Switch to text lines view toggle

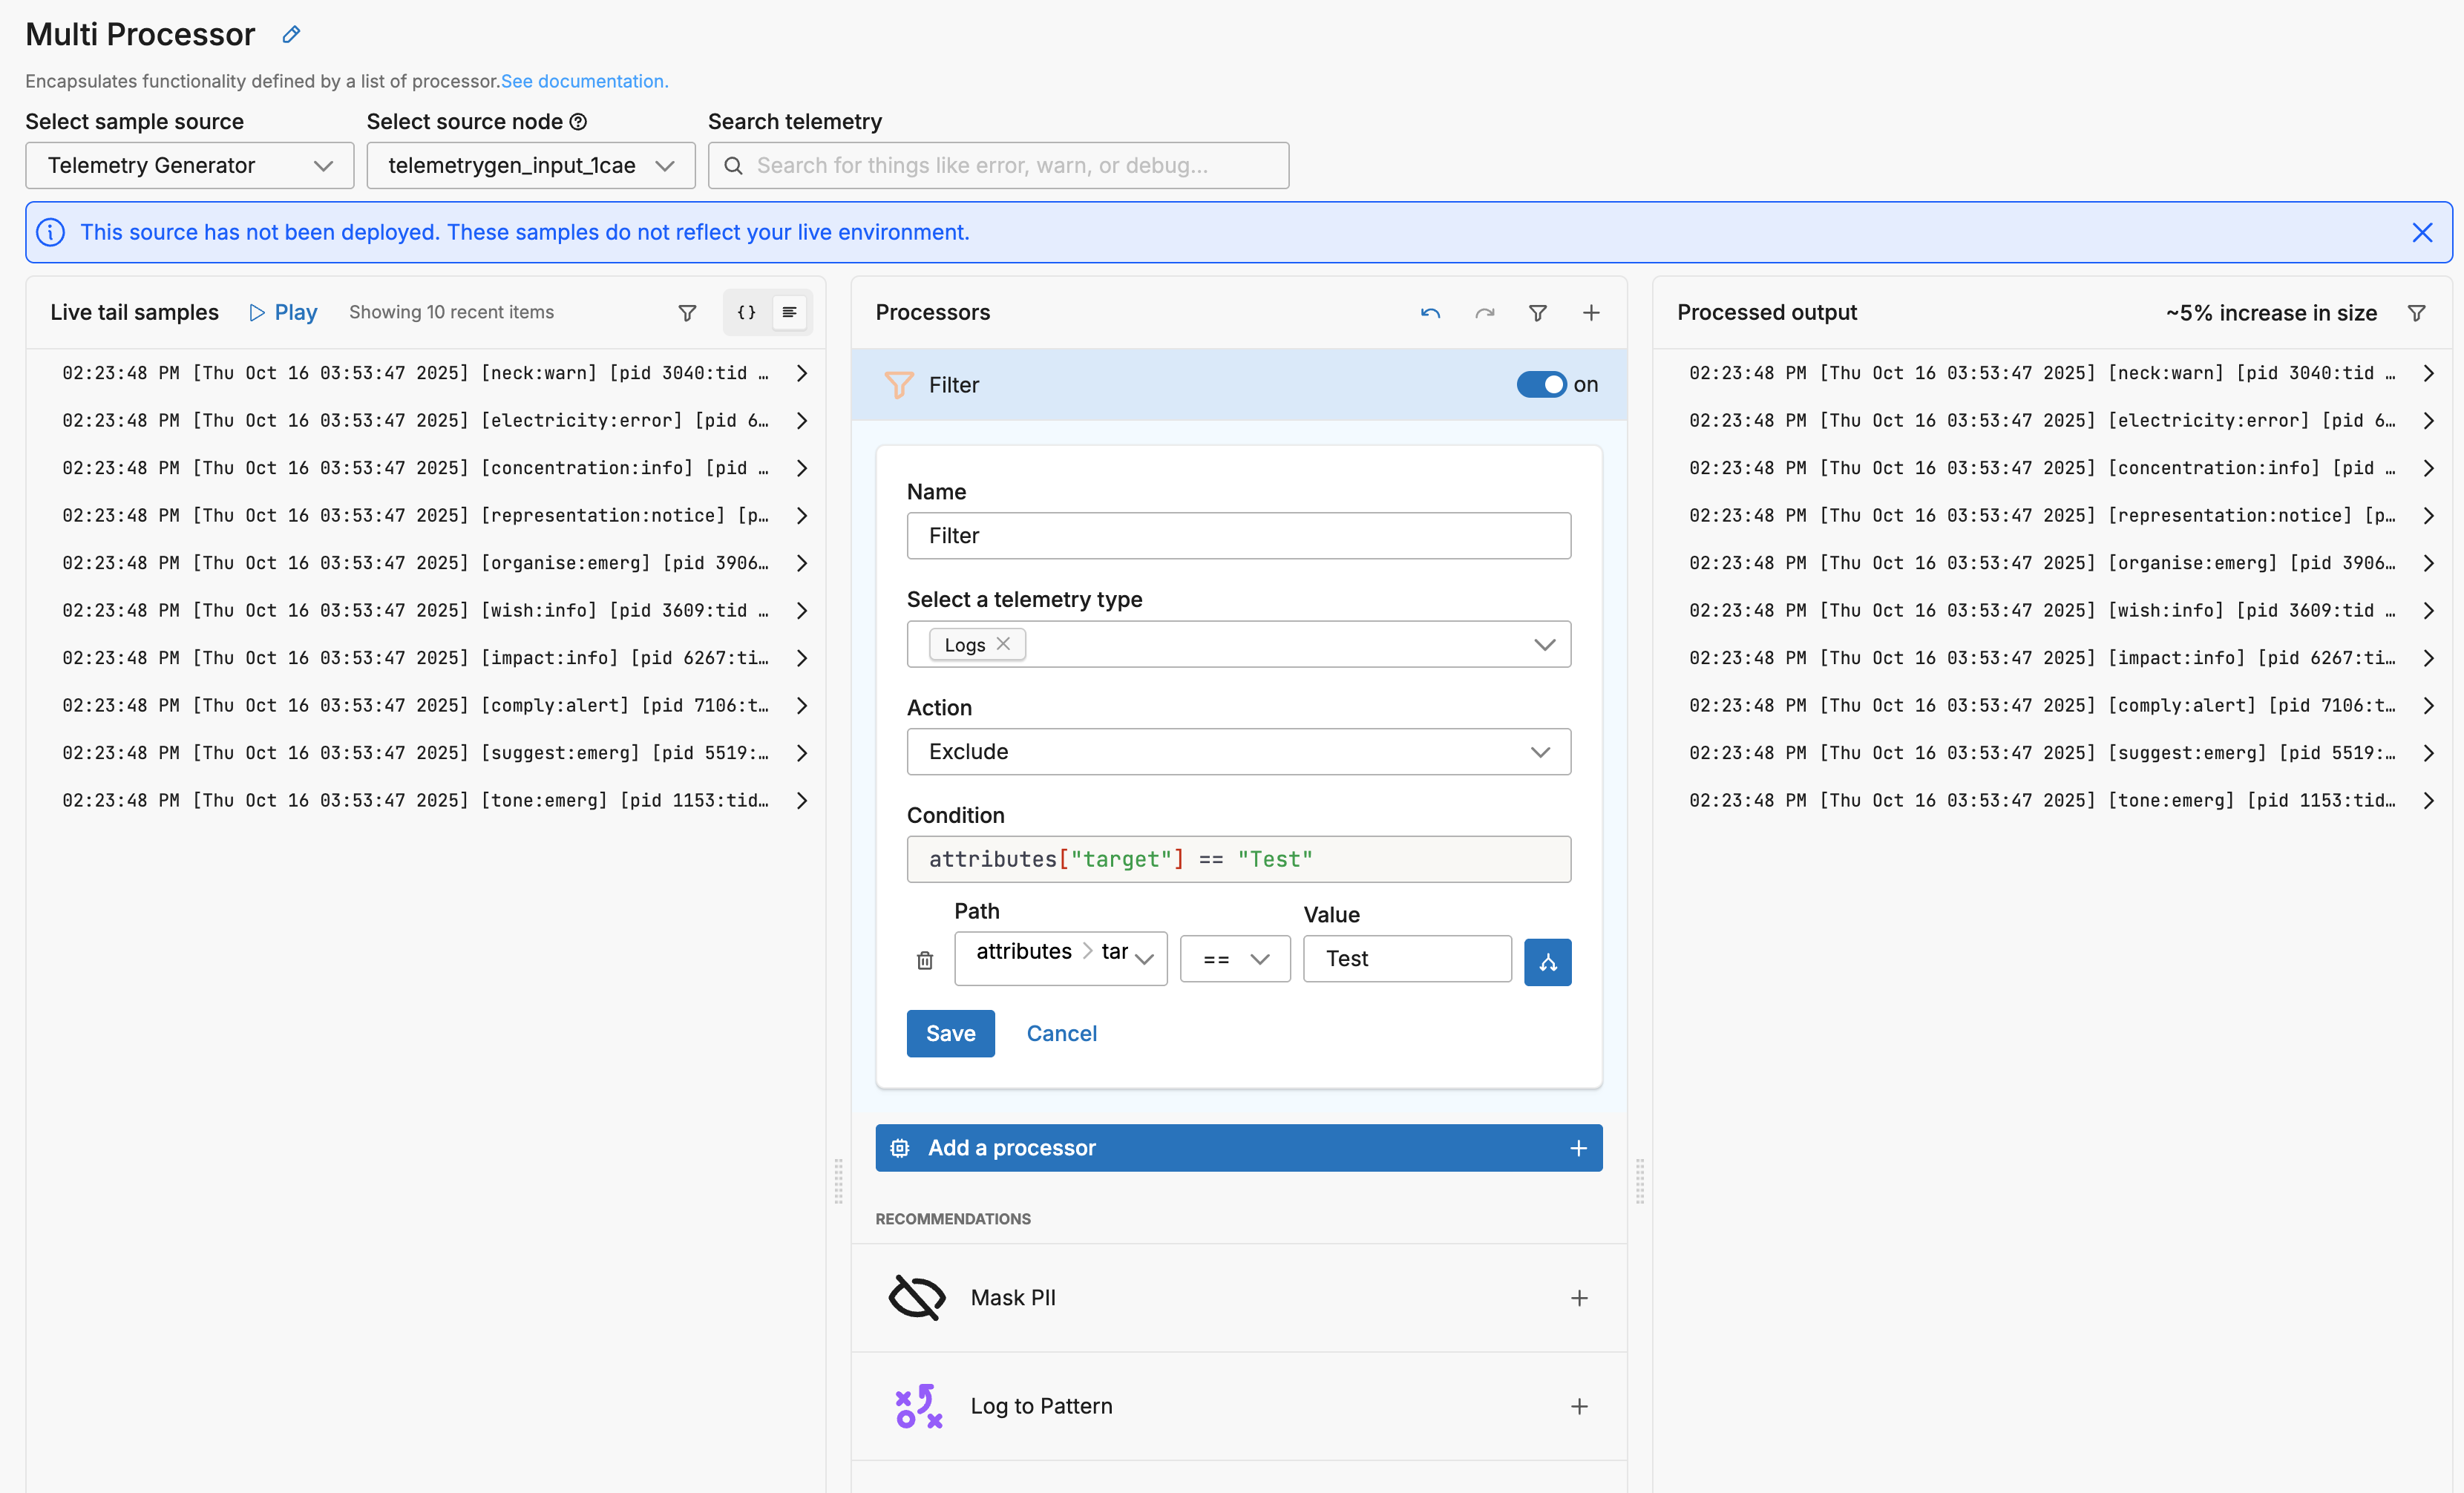click(789, 313)
